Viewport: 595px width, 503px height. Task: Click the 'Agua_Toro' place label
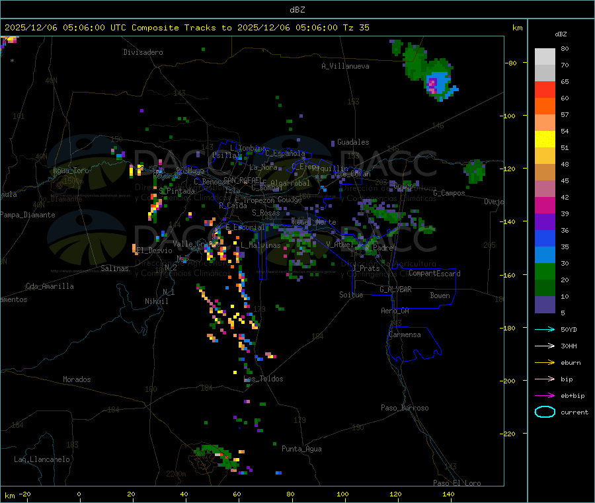71,171
